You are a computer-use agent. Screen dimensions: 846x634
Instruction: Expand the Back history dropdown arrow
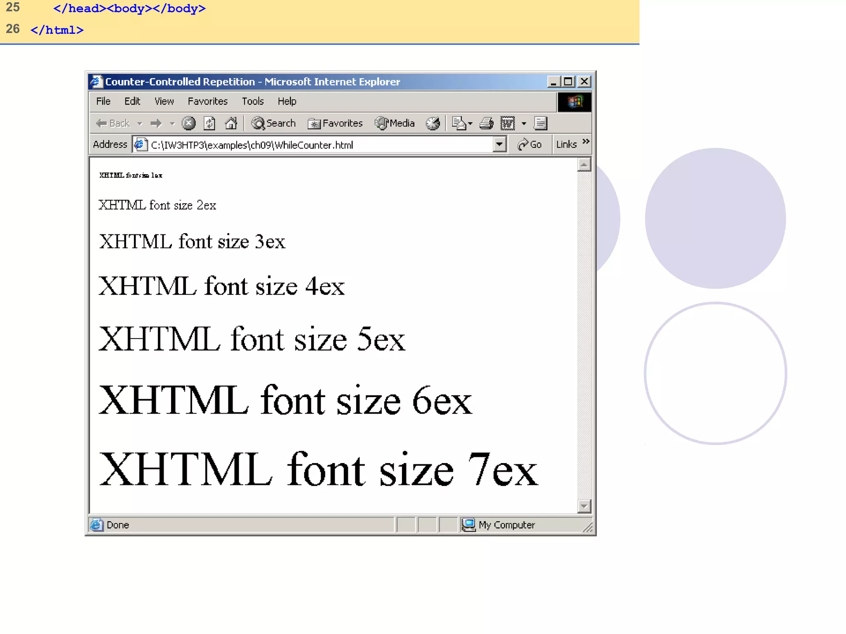140,123
